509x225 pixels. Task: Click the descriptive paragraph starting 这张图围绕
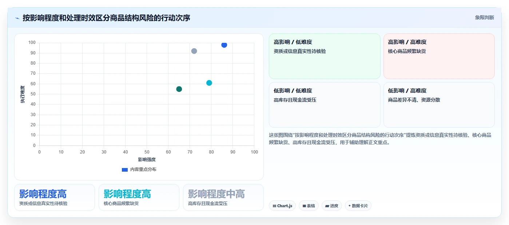pyautogui.click(x=380, y=139)
